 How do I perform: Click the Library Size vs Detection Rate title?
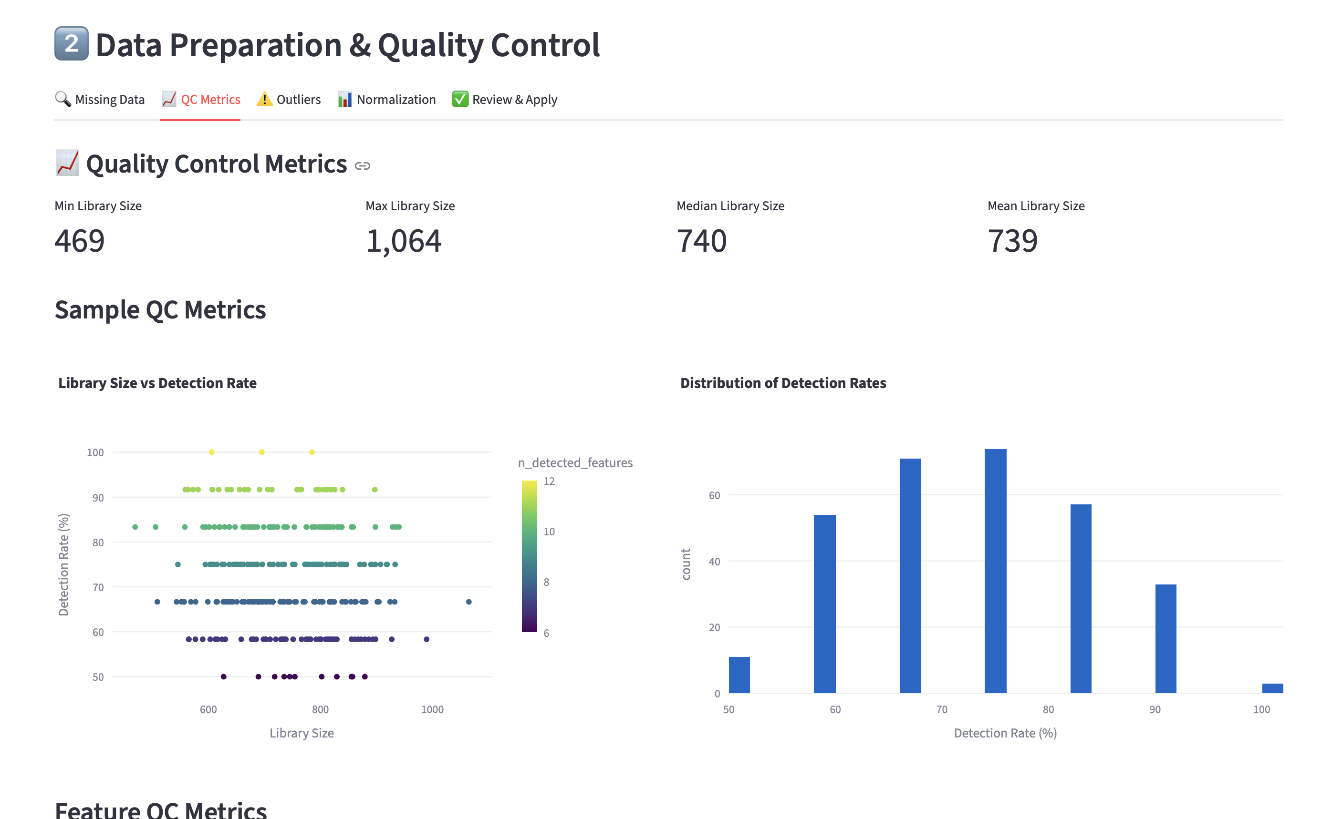157,383
